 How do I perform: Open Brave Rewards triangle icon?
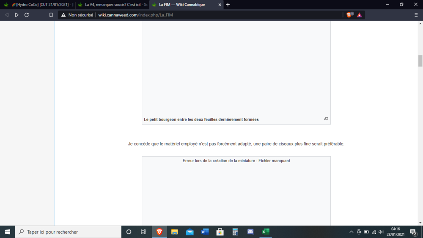[359, 15]
